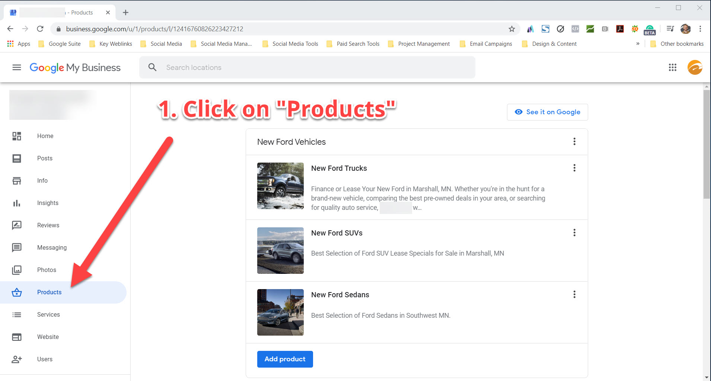Image resolution: width=711 pixels, height=381 pixels.
Task: Select the Messaging chat icon
Action: click(x=17, y=247)
